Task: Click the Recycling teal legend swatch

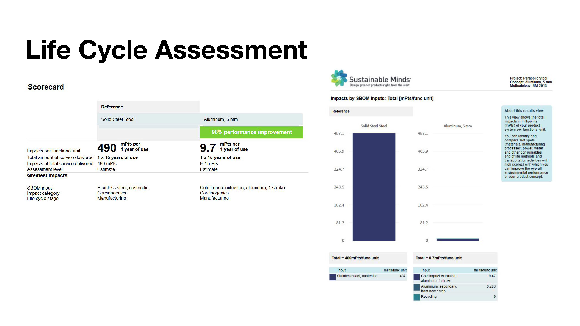Action: [x=417, y=297]
